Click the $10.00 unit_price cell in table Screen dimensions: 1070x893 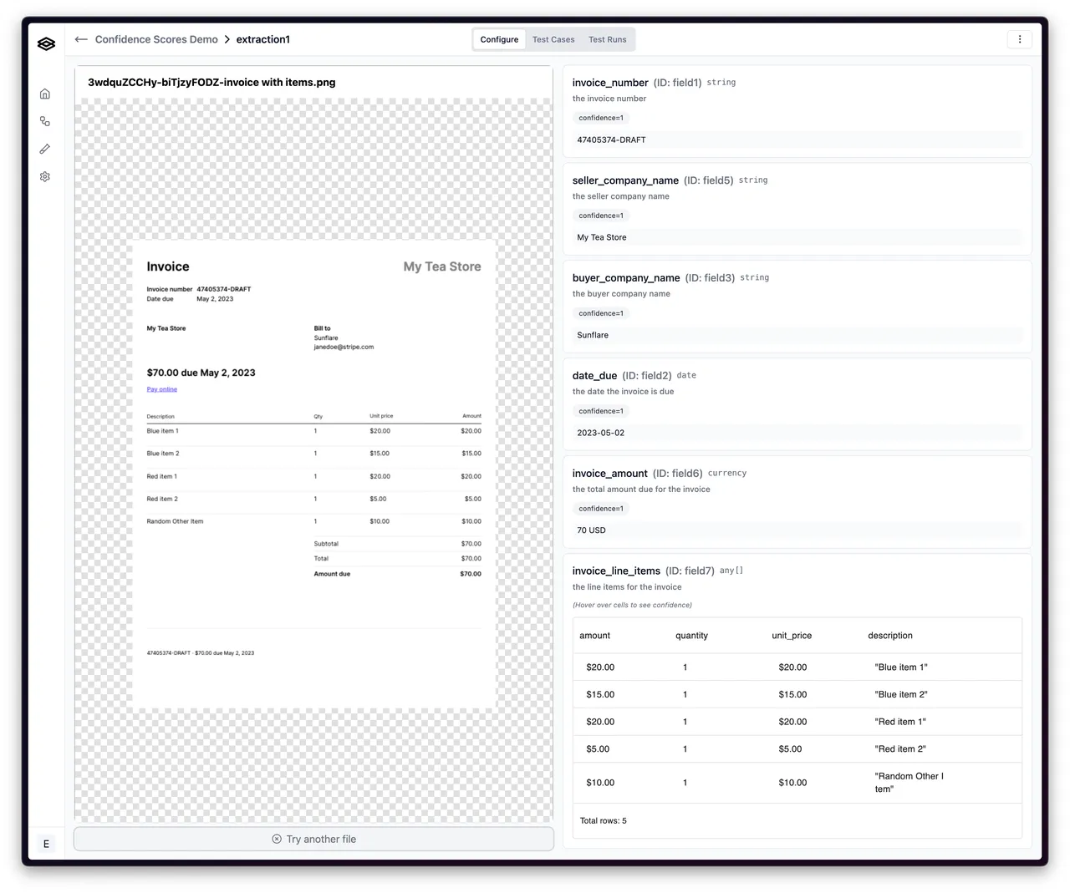coord(792,783)
